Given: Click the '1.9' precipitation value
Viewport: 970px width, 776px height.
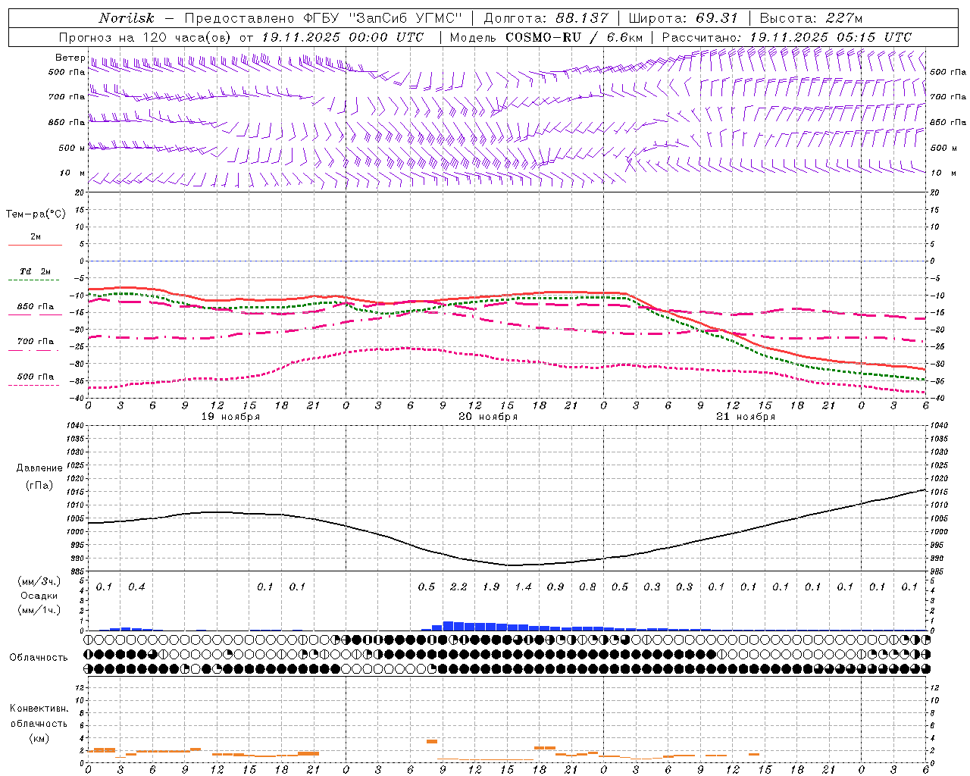Looking at the screenshot, I should click(x=491, y=587).
